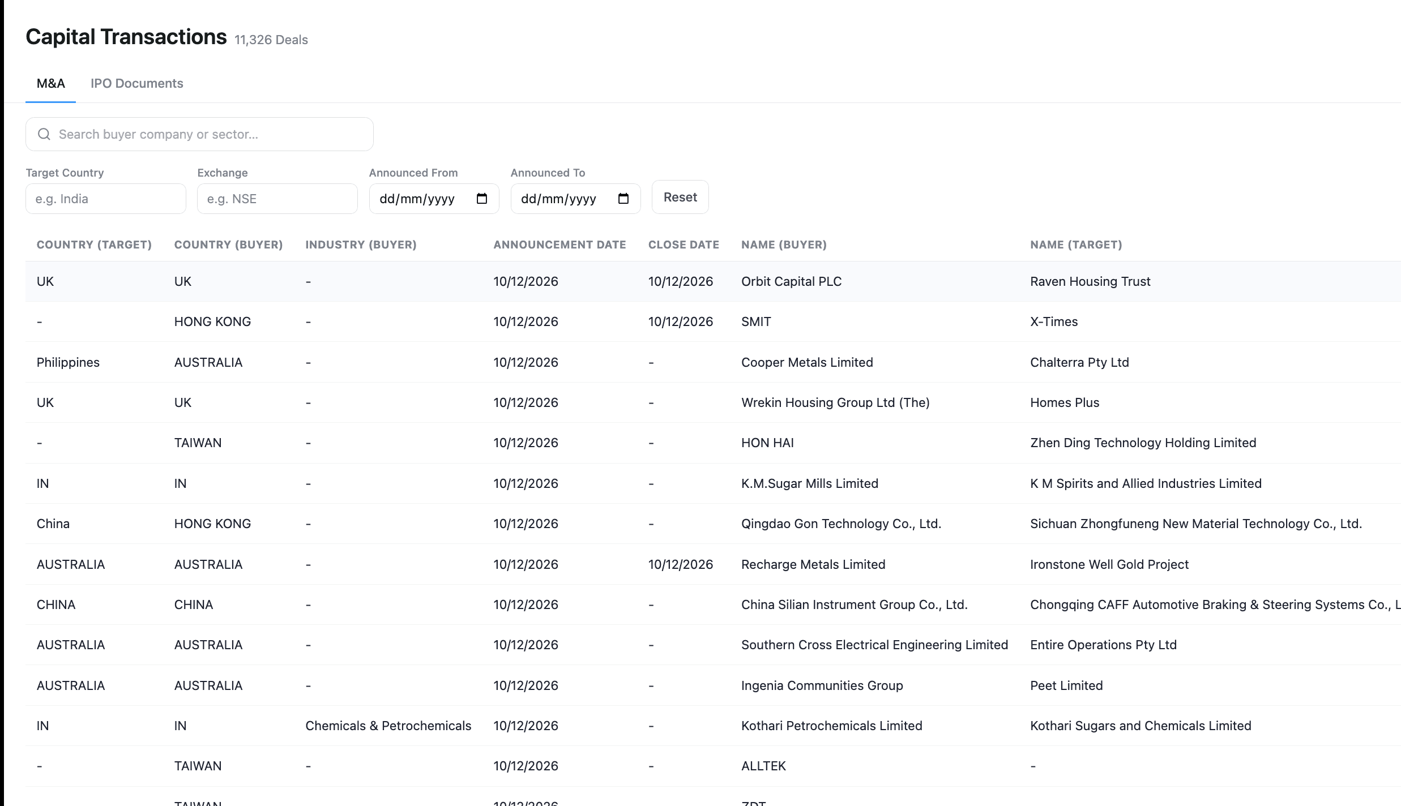
Task: Click Raven Housing Trust target name
Action: coord(1090,281)
